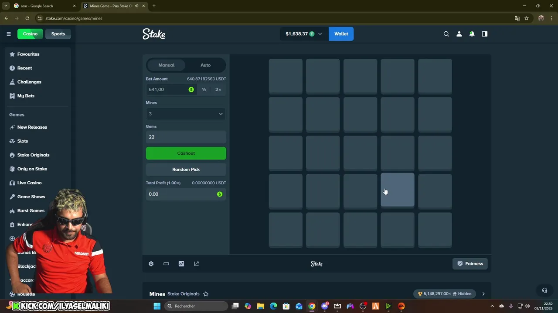
Task: Toggle the right-side panel icon
Action: (x=484, y=34)
